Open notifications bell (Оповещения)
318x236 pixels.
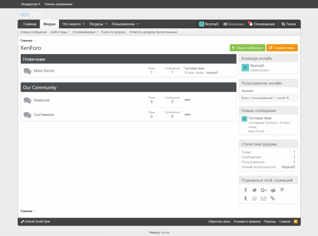(x=262, y=24)
